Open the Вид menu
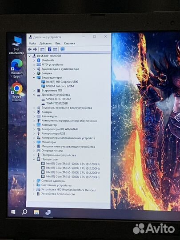Image resolution: width=180 pixels, height=240 pixels. click(58, 43)
